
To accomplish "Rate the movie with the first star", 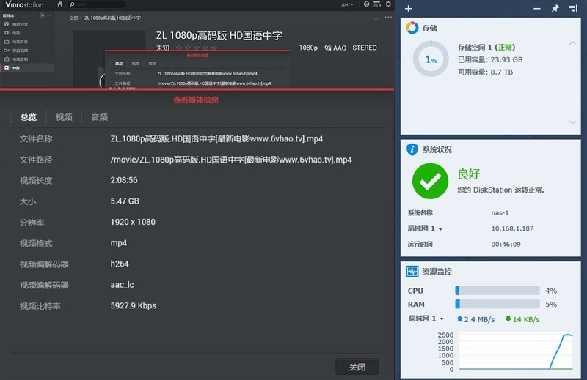I will [179, 48].
